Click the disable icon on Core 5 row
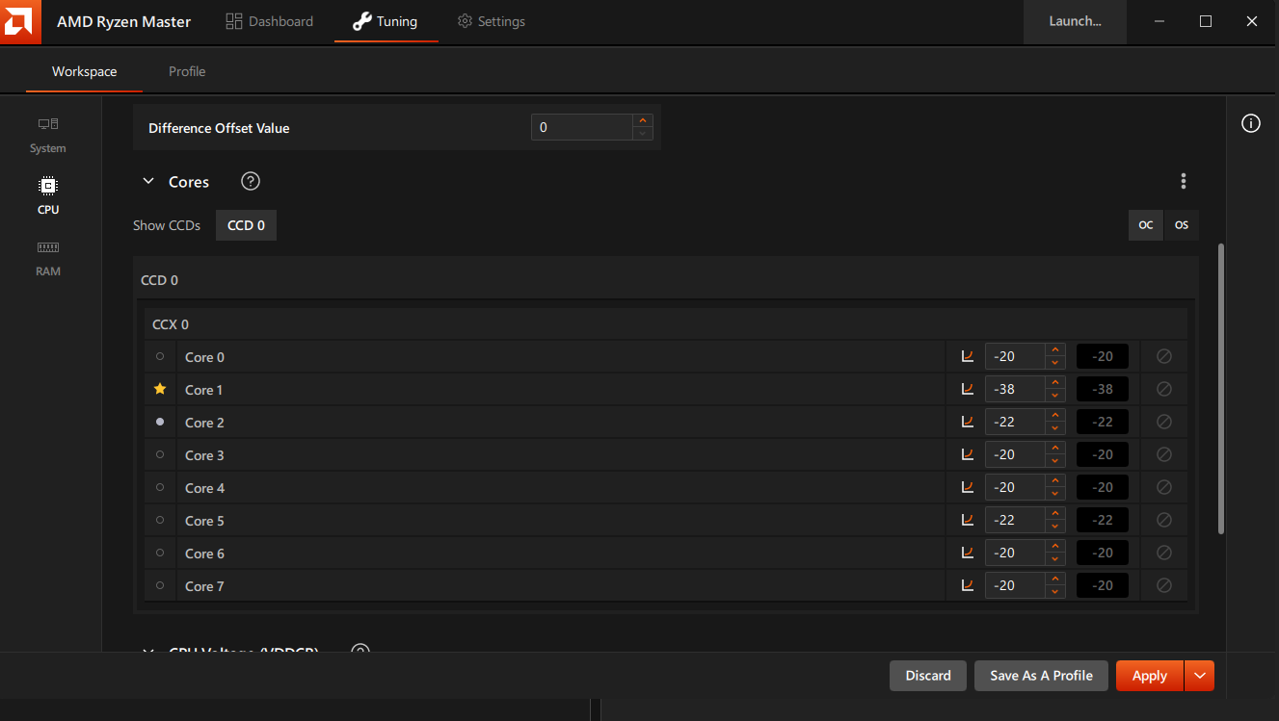This screenshot has height=721, width=1279. point(1163,520)
